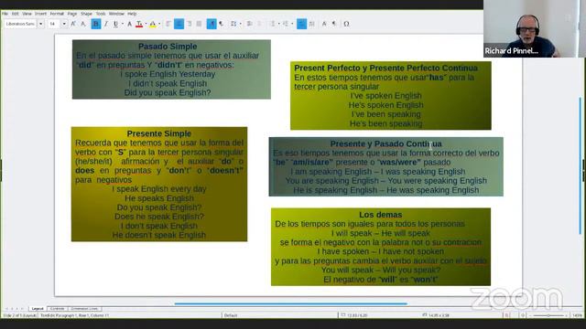This screenshot has width=586, height=329.
Task: Select the Los demas text box
Action: coord(381,247)
